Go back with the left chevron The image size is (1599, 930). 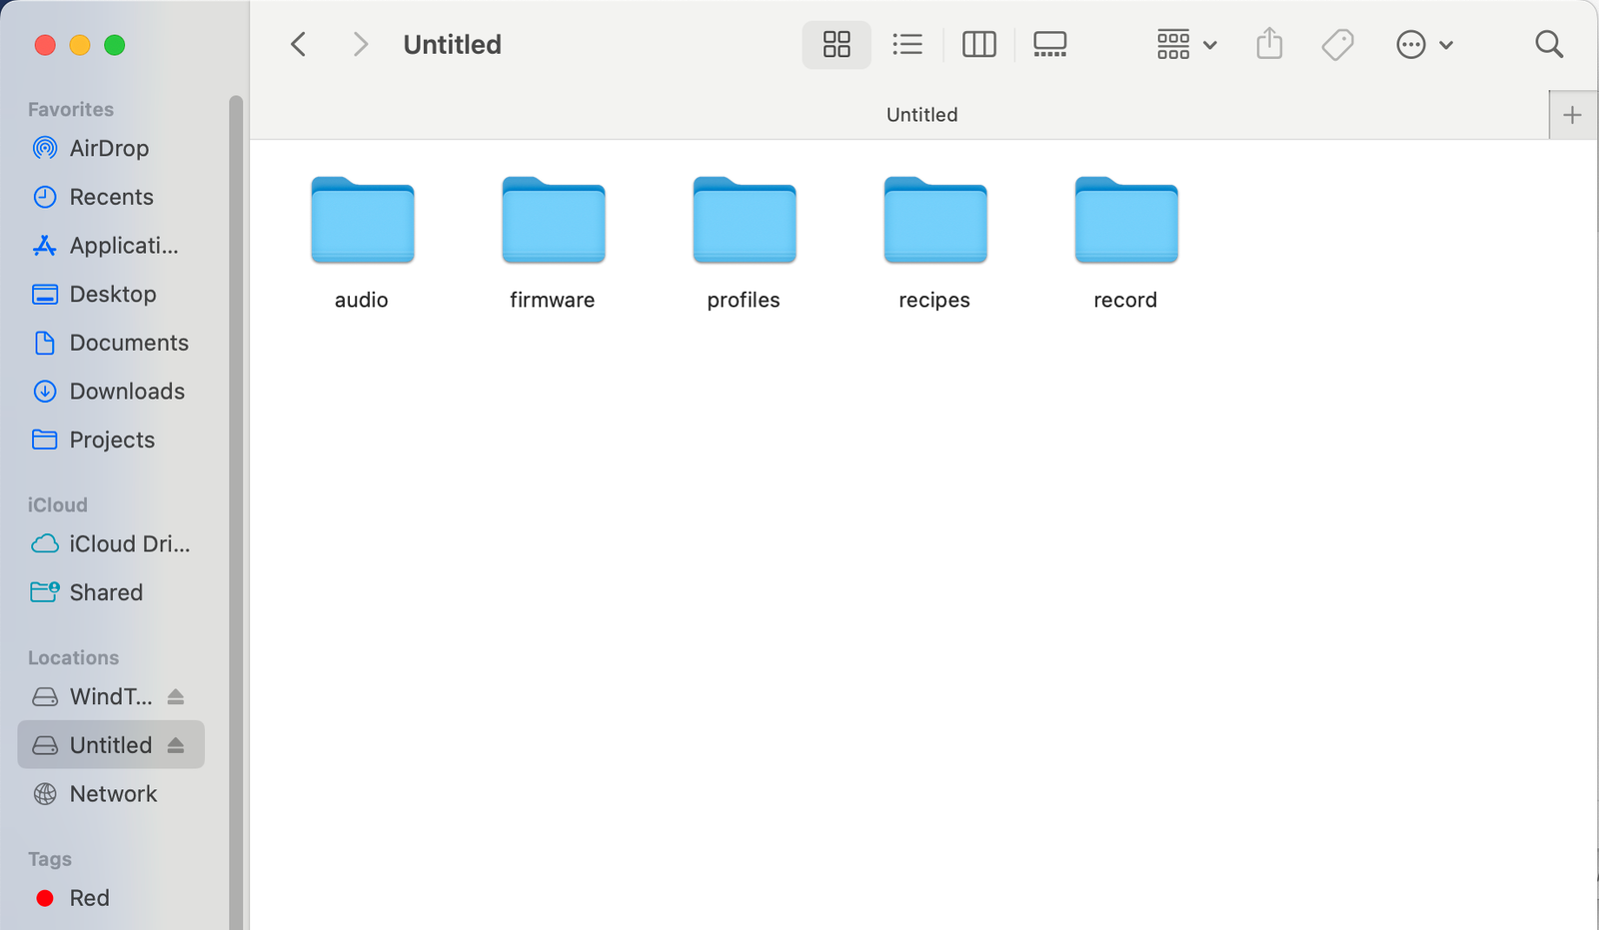[298, 44]
